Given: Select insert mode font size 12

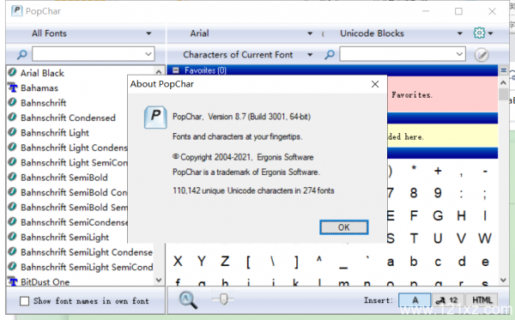Looking at the screenshot, I should point(447,300).
